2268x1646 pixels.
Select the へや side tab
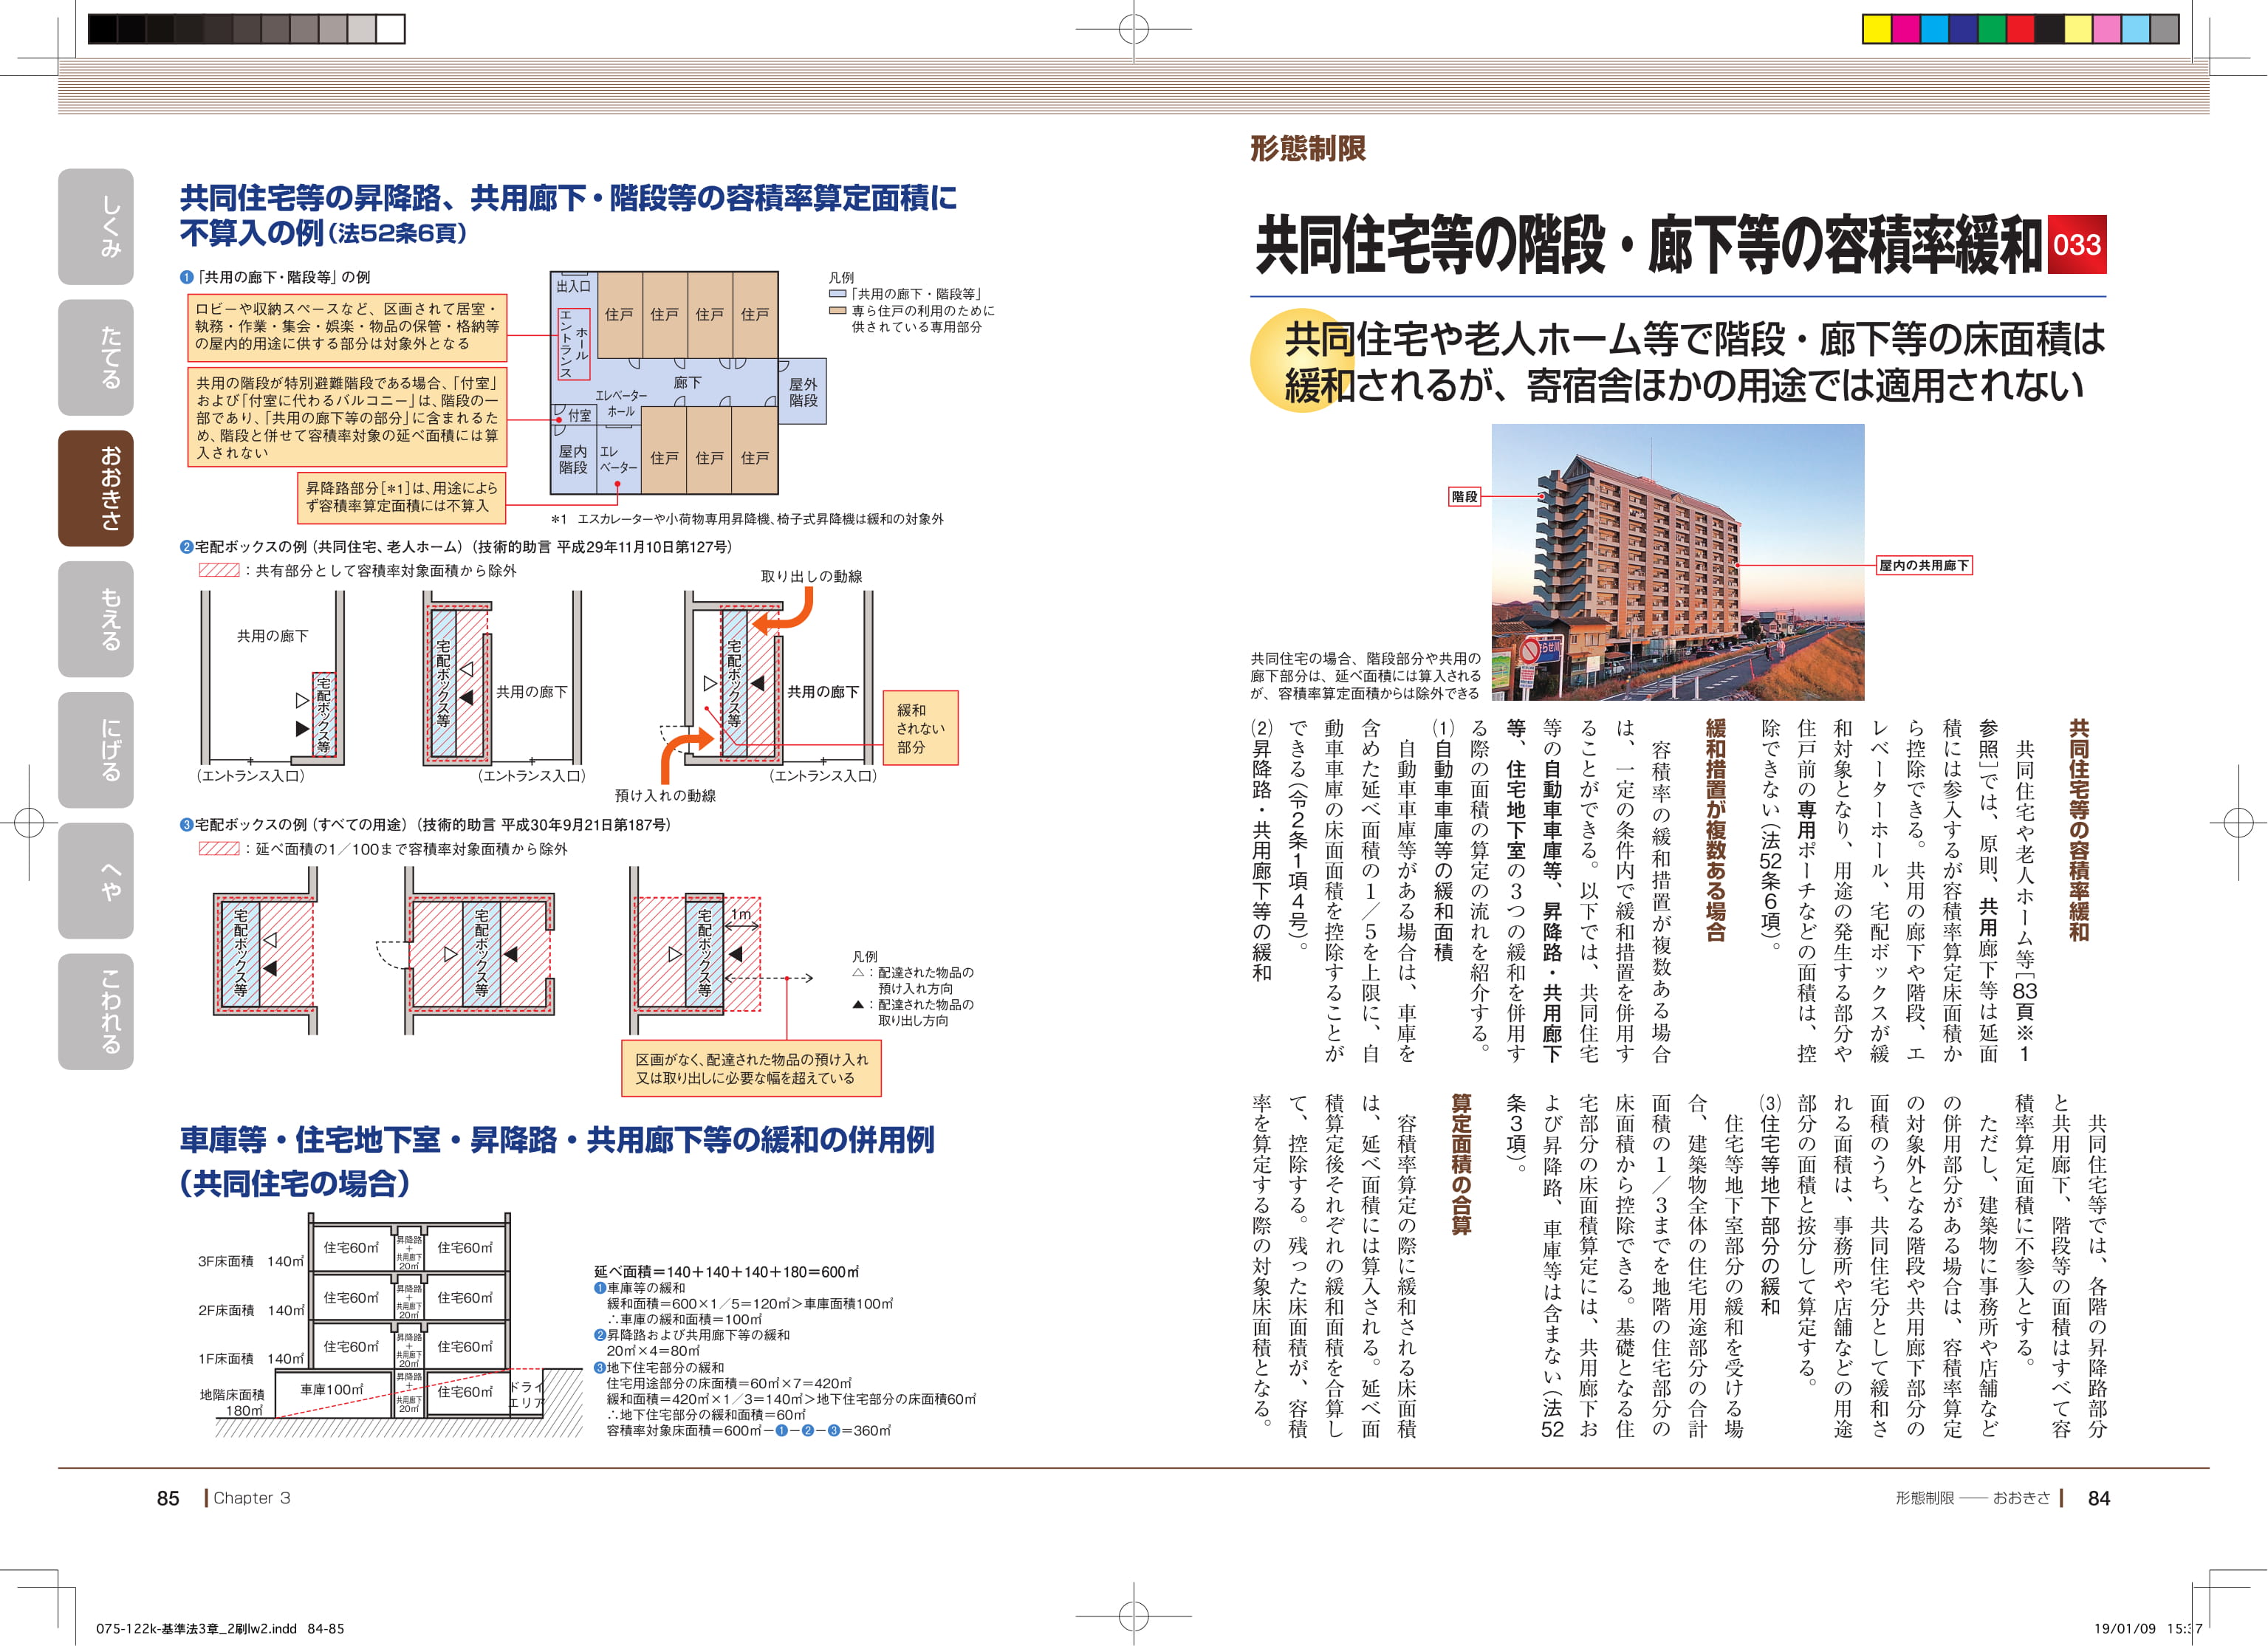[x=96, y=881]
